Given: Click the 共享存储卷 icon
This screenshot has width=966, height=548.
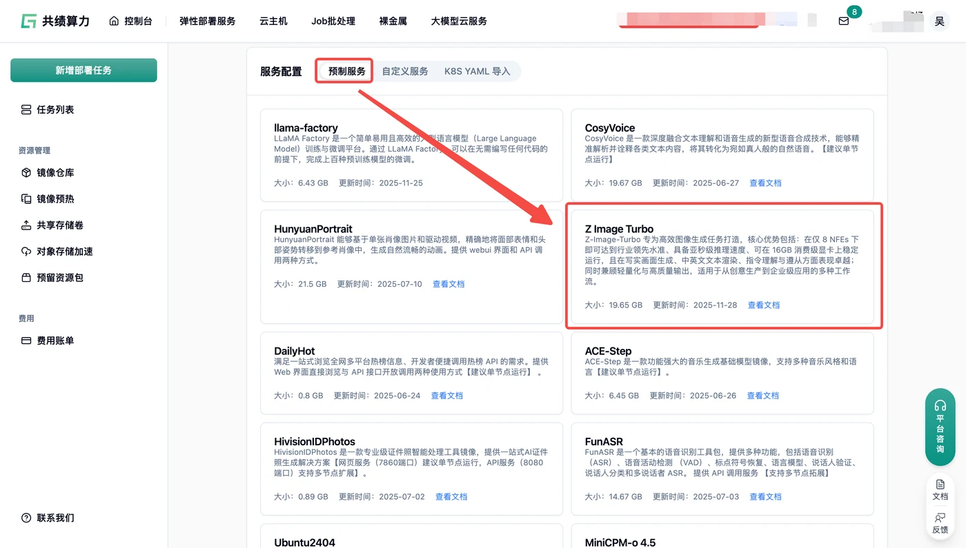Looking at the screenshot, I should tap(26, 225).
